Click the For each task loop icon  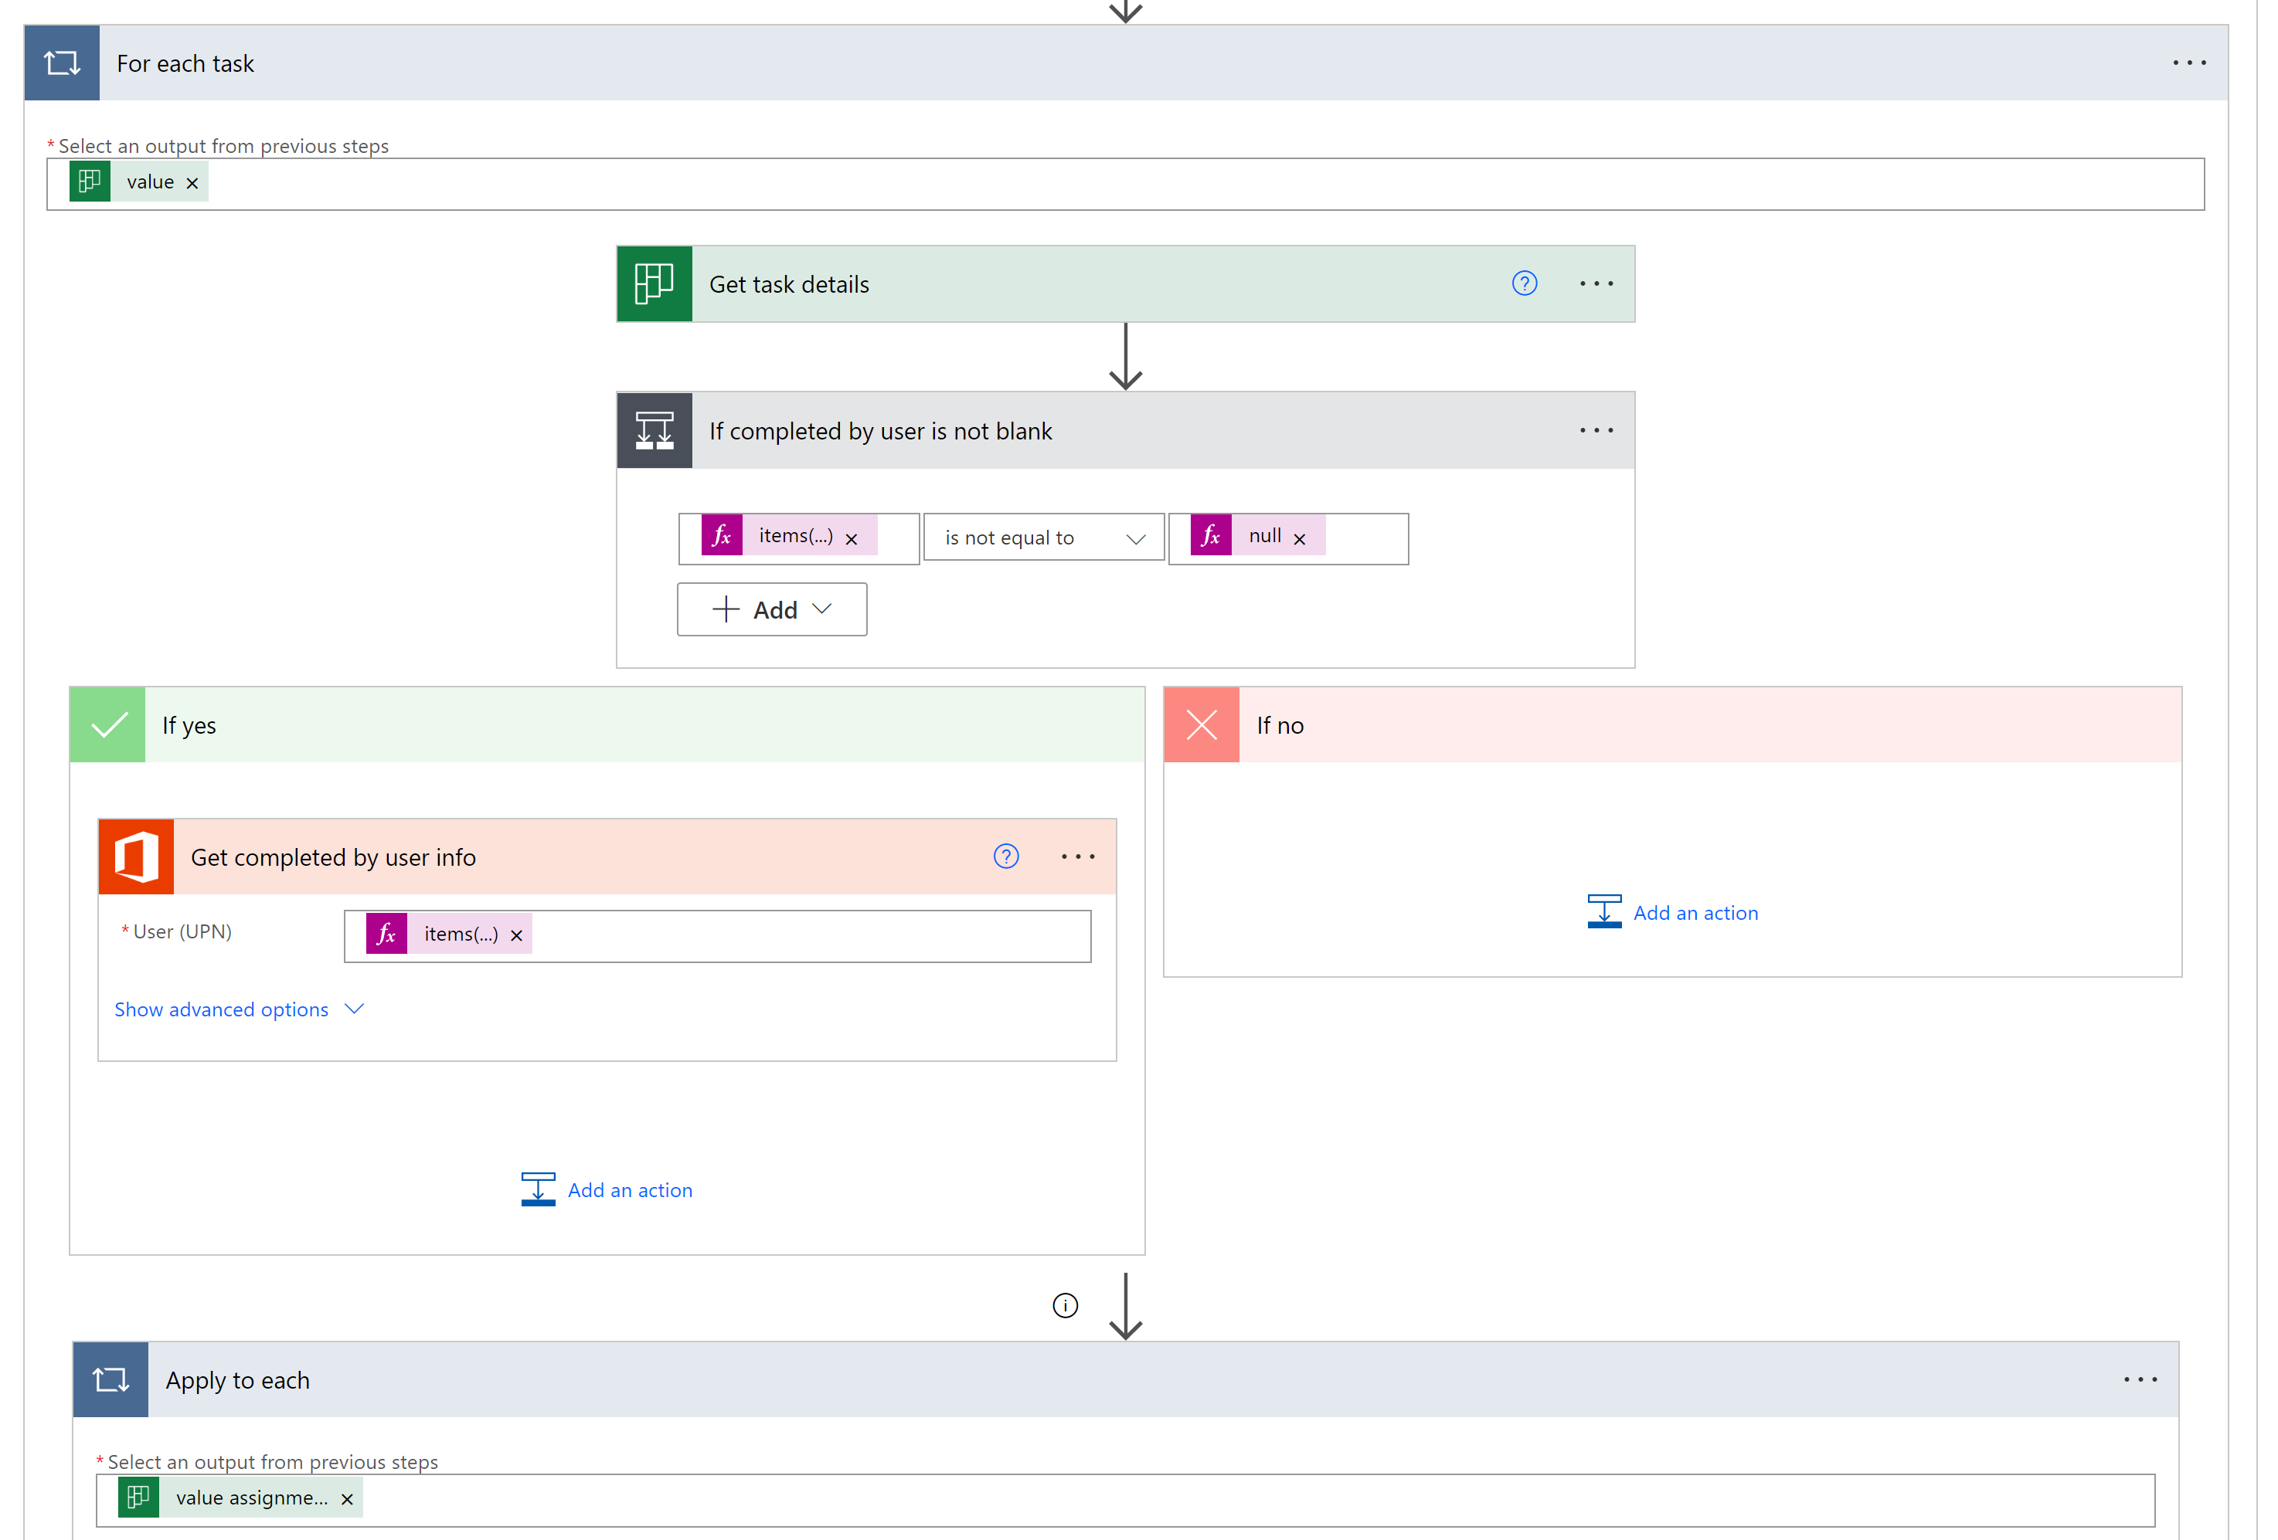click(x=62, y=62)
